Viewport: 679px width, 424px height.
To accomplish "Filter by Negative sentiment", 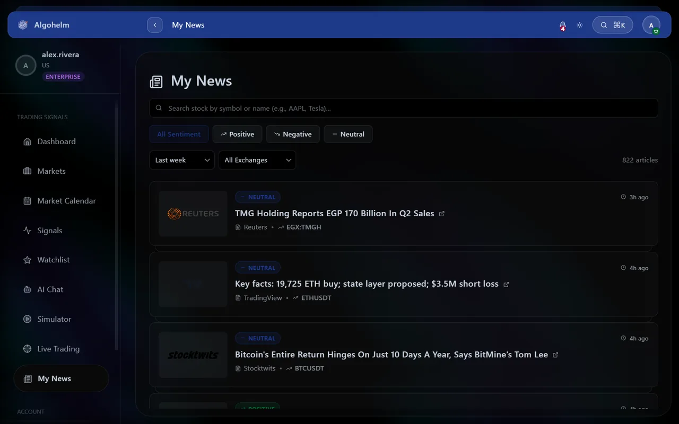I will click(x=293, y=134).
